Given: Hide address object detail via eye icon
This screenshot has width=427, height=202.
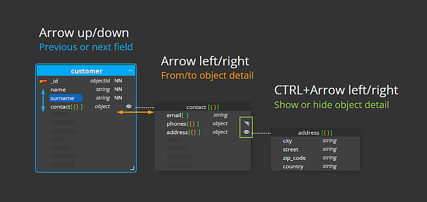Looking at the screenshot, I should (x=247, y=132).
